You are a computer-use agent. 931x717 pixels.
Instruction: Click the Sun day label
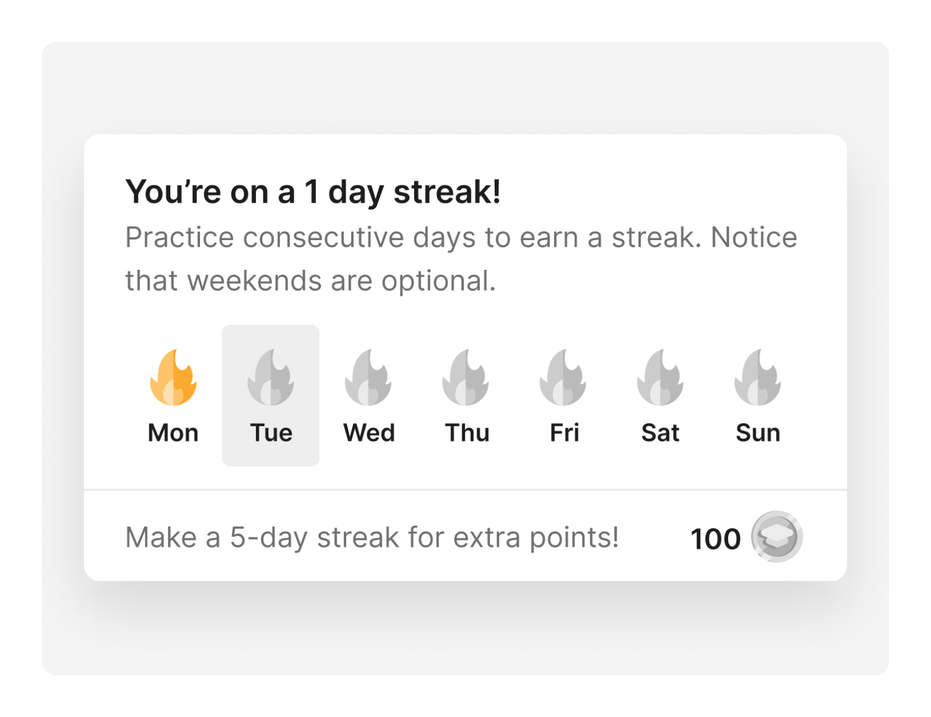758,433
